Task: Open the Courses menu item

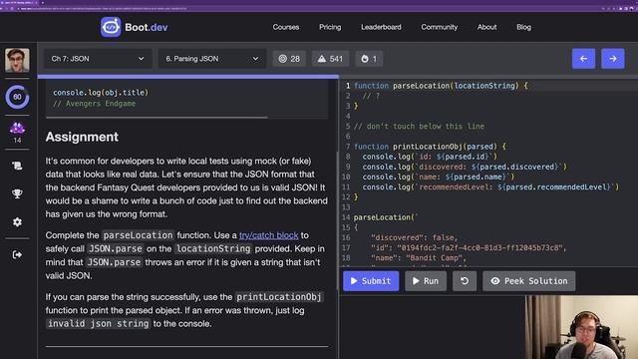Action: point(286,27)
